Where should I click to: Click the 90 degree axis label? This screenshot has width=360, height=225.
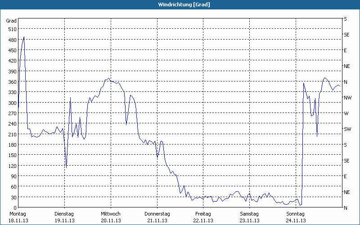coord(14,176)
